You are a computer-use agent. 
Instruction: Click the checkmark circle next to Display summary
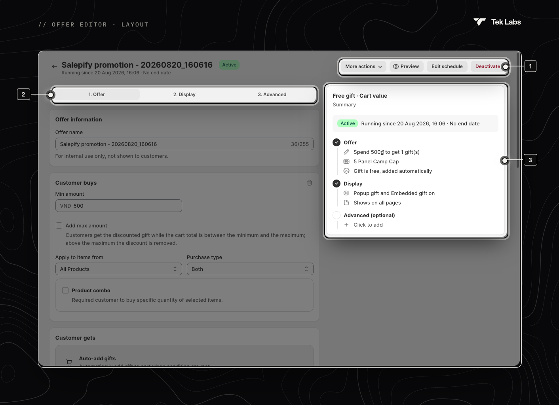click(x=337, y=184)
